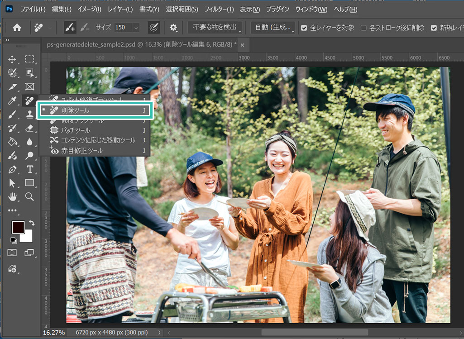Toggle pen pressure for size icon
This screenshot has width=464, height=339.
[153, 28]
